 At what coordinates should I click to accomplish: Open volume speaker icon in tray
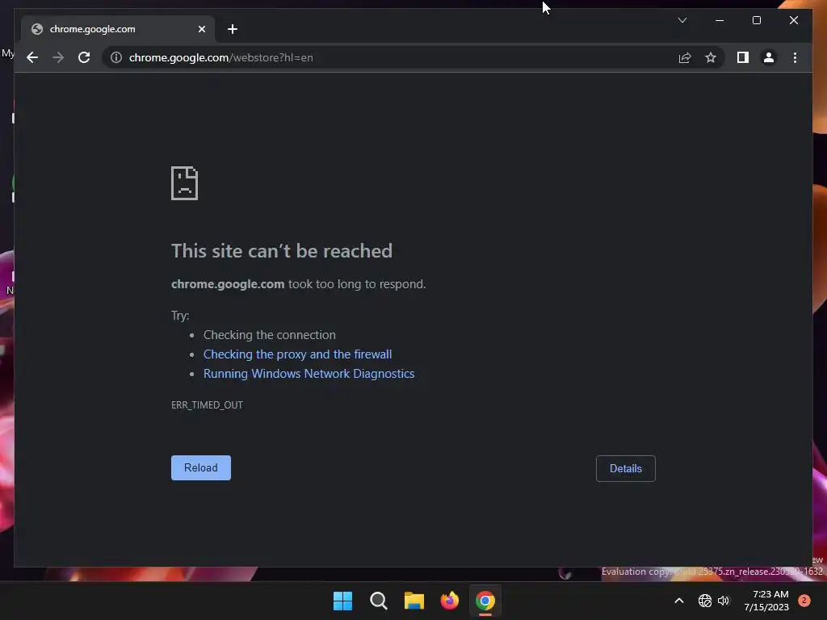[724, 601]
